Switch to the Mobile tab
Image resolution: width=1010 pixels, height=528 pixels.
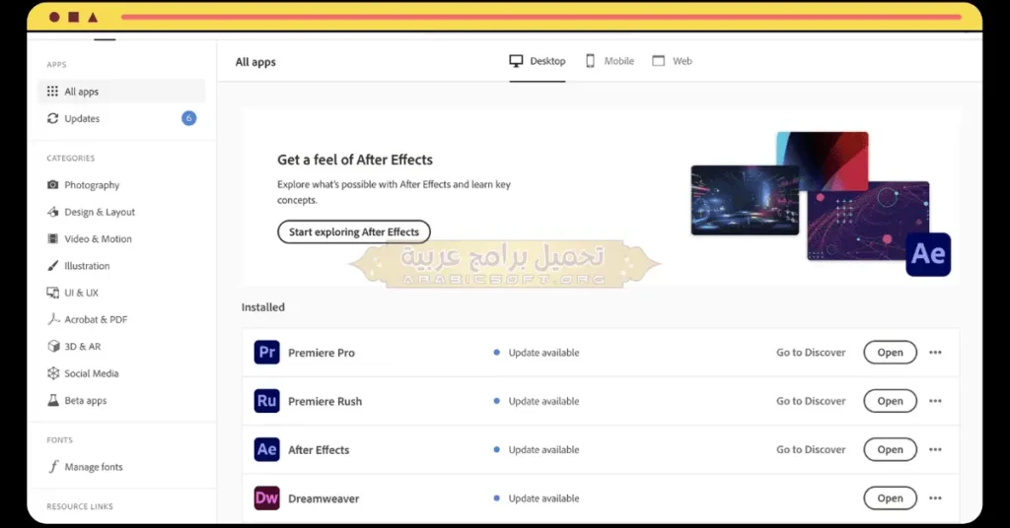pos(610,61)
